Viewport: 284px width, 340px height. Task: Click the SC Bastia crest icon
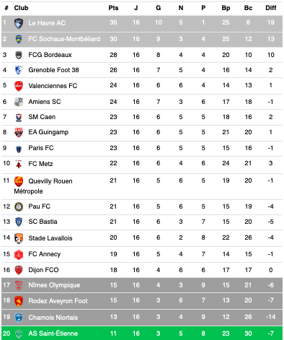click(x=19, y=222)
